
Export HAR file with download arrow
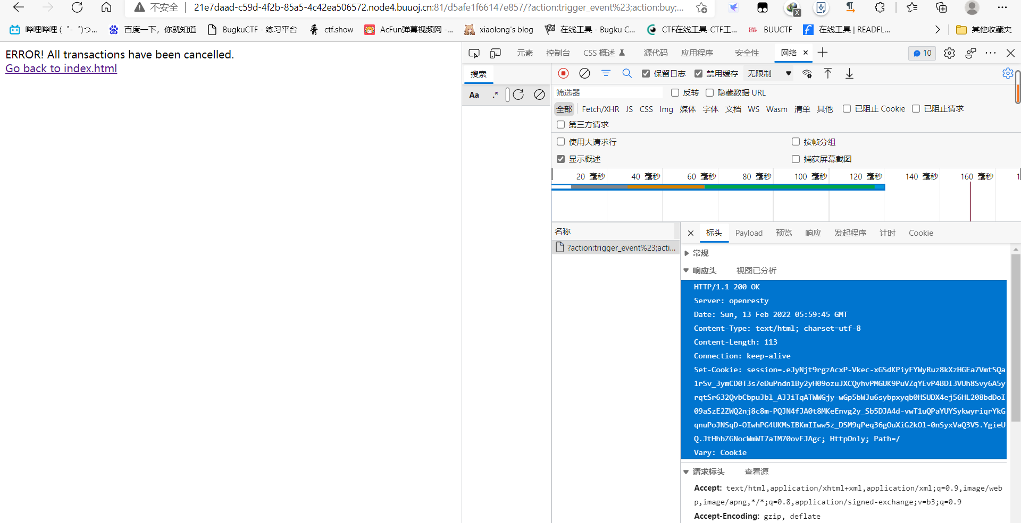click(849, 73)
